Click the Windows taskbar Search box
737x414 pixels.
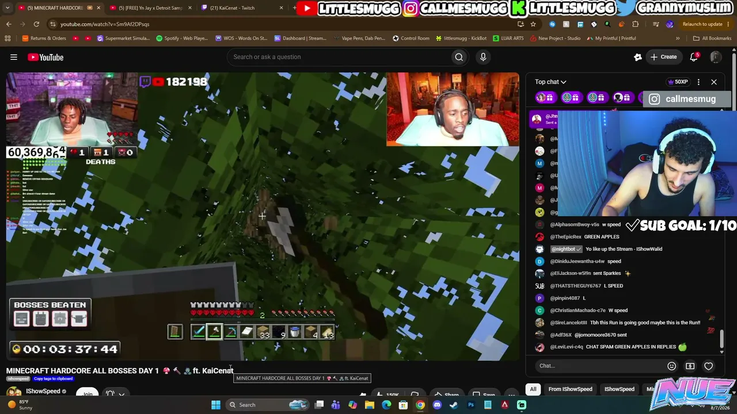coord(266,405)
